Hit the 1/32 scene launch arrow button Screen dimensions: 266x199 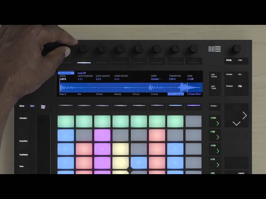coord(214,135)
